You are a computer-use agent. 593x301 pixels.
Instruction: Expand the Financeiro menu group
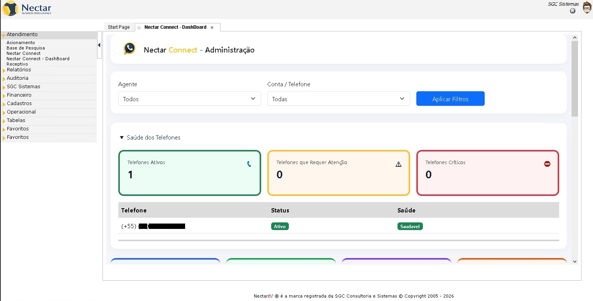tap(19, 95)
